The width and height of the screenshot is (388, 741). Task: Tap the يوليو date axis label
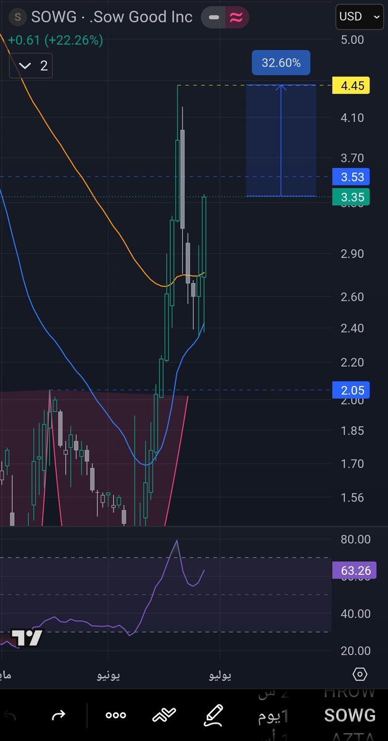[x=220, y=676]
